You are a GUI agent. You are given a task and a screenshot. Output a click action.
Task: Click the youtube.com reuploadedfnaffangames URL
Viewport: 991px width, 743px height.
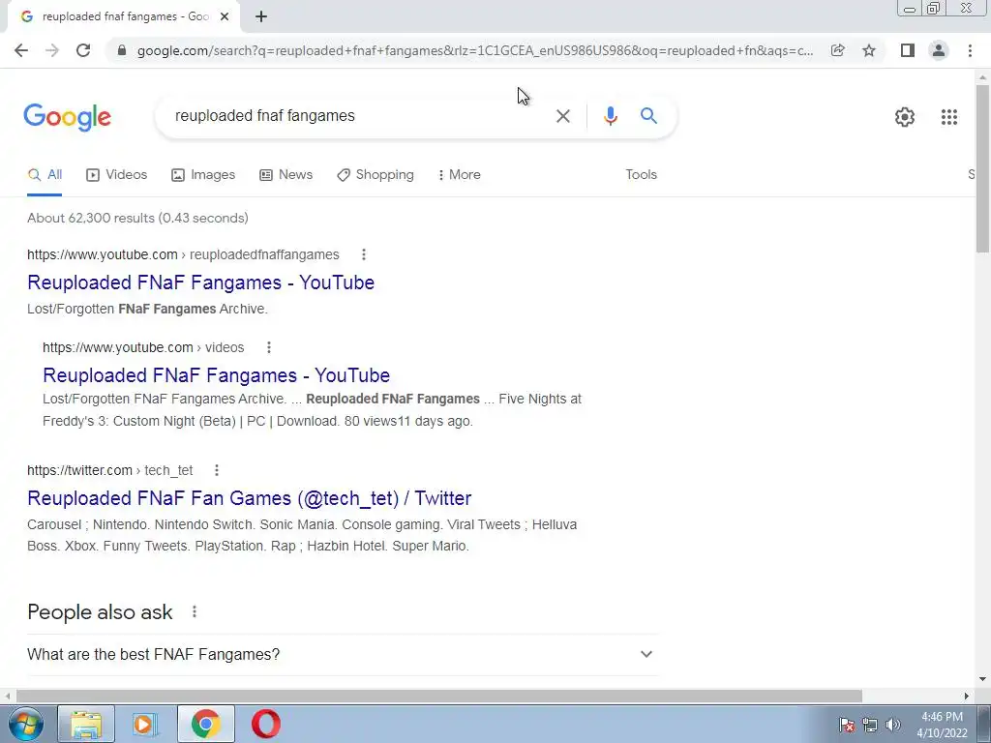pyautogui.click(x=183, y=254)
